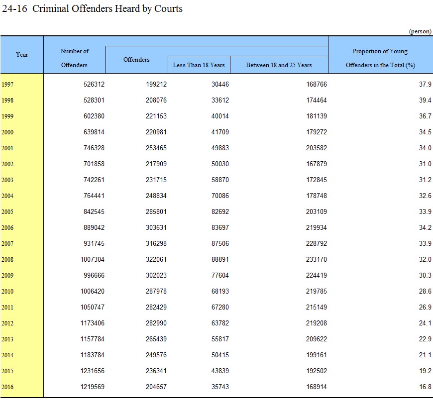Select the 1998 proportion value 39.4
This screenshot has width=433, height=414.
pos(425,101)
